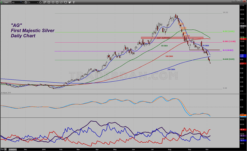Click the clock icon beside interval box
The width and height of the screenshot is (247, 151).
[x=40, y=2]
